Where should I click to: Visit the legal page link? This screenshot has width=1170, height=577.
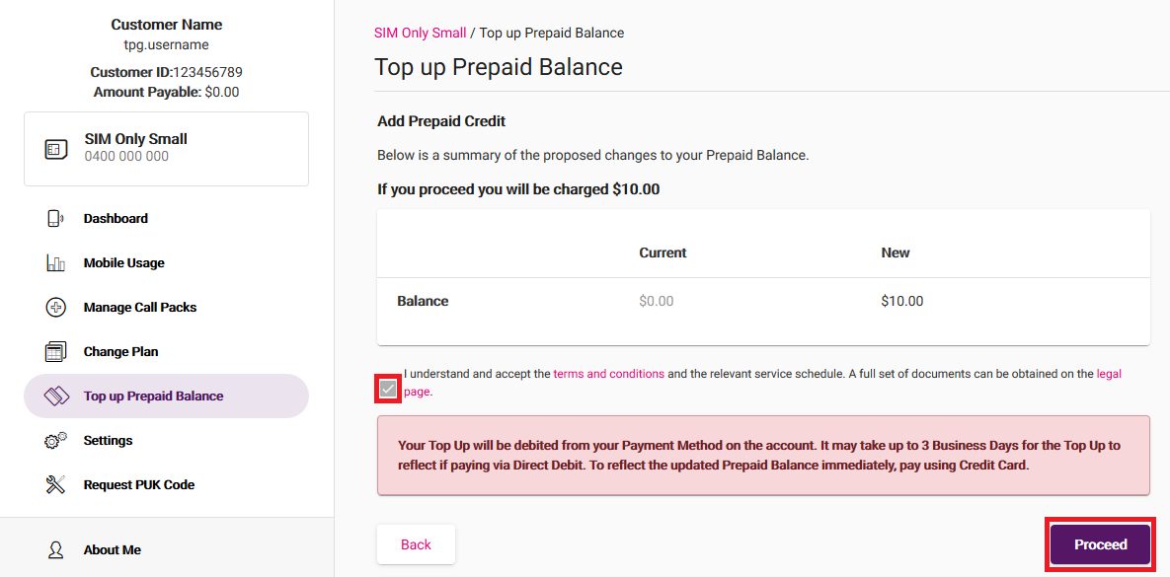[1109, 373]
